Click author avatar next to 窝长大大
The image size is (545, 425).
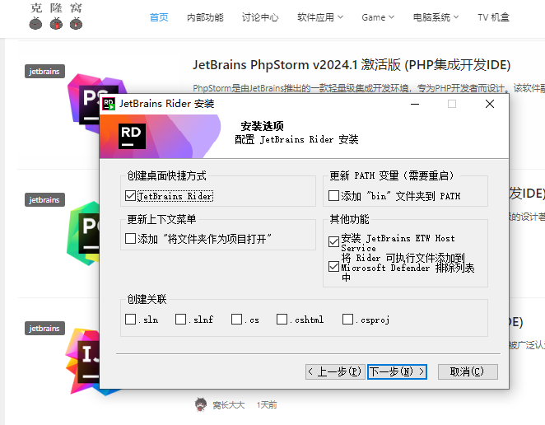(201, 405)
